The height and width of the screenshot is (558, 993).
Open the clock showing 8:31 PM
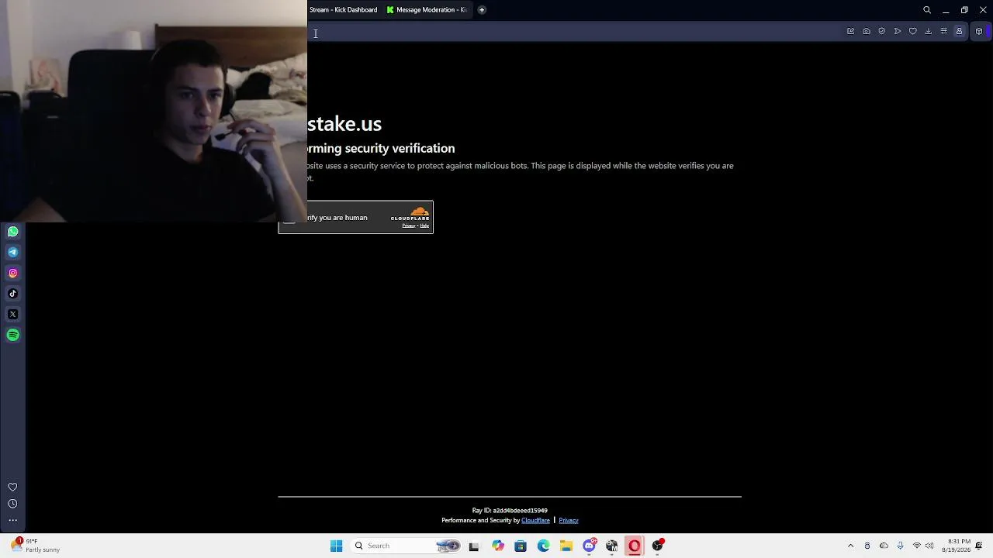956,546
